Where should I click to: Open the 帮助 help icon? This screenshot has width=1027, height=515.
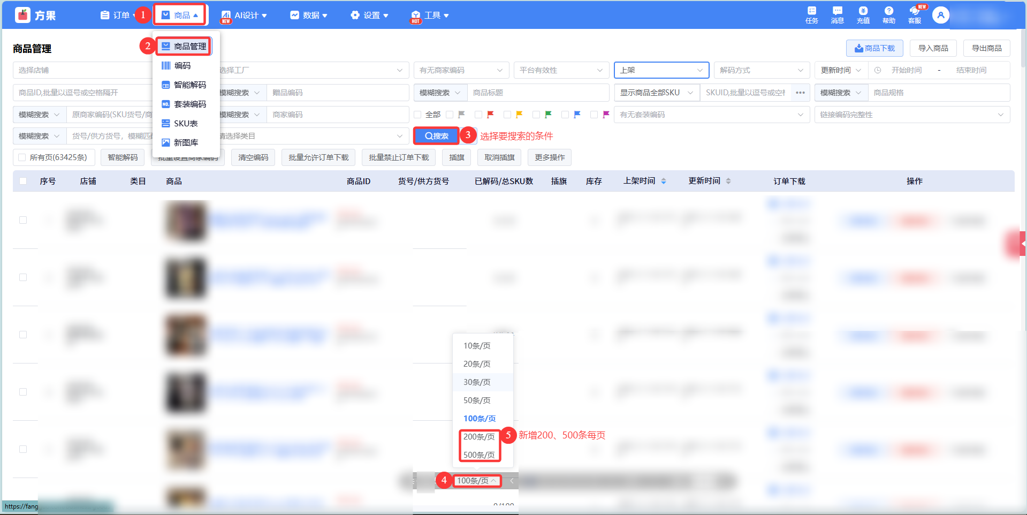point(889,15)
